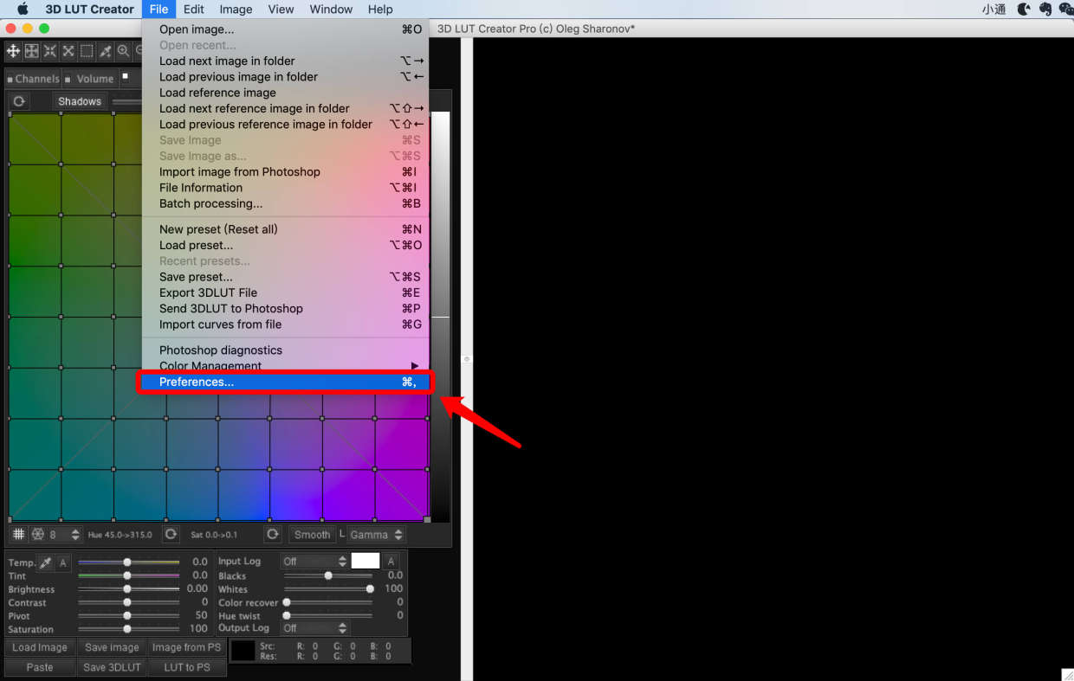Click the zoom in magnifier icon

pyautogui.click(x=123, y=51)
